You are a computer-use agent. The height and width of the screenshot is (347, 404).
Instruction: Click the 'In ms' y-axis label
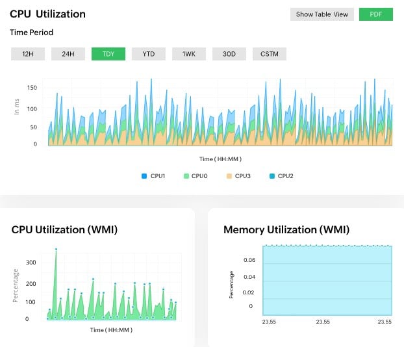point(16,107)
